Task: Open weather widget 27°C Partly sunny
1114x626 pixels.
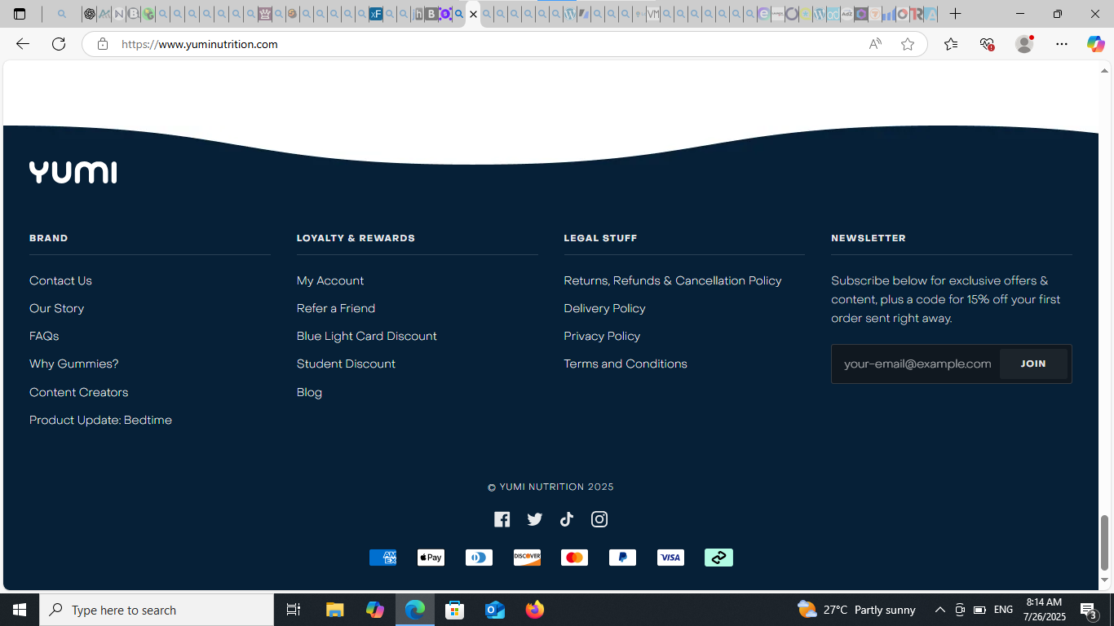Action: point(856,610)
